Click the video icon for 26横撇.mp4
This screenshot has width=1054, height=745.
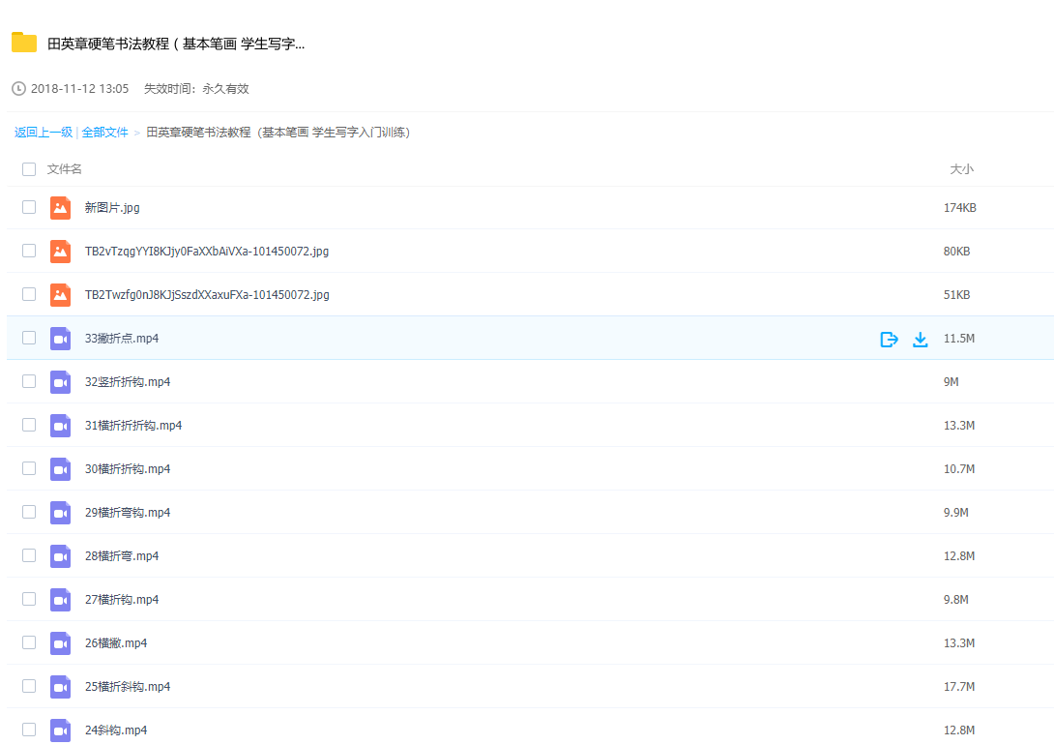tap(61, 642)
